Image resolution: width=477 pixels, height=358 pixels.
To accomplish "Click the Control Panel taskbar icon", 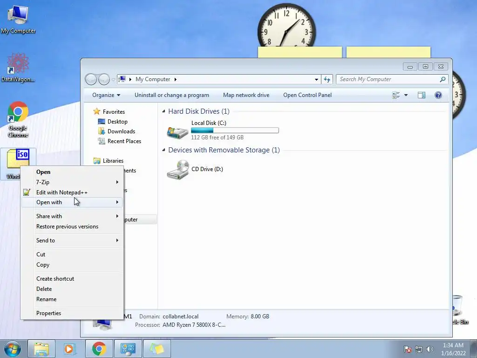I will (128, 349).
